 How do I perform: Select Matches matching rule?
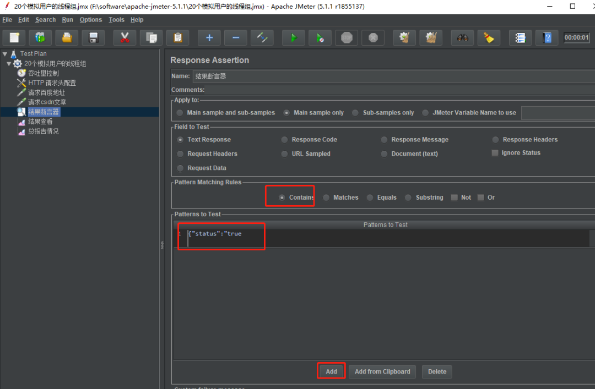tap(326, 198)
